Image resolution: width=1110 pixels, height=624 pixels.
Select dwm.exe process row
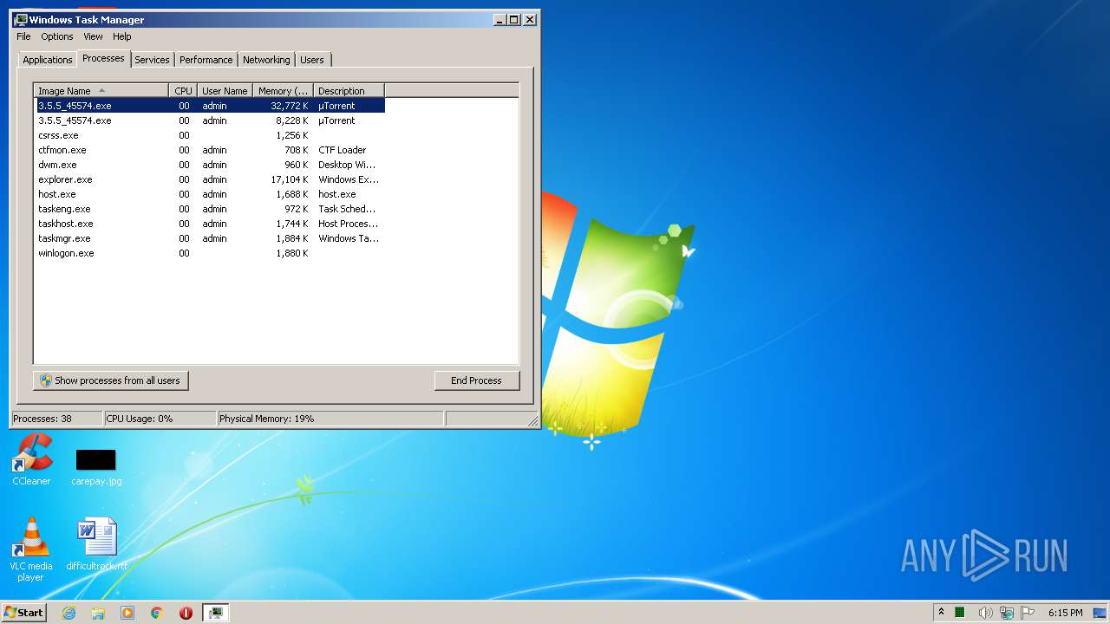click(x=209, y=165)
